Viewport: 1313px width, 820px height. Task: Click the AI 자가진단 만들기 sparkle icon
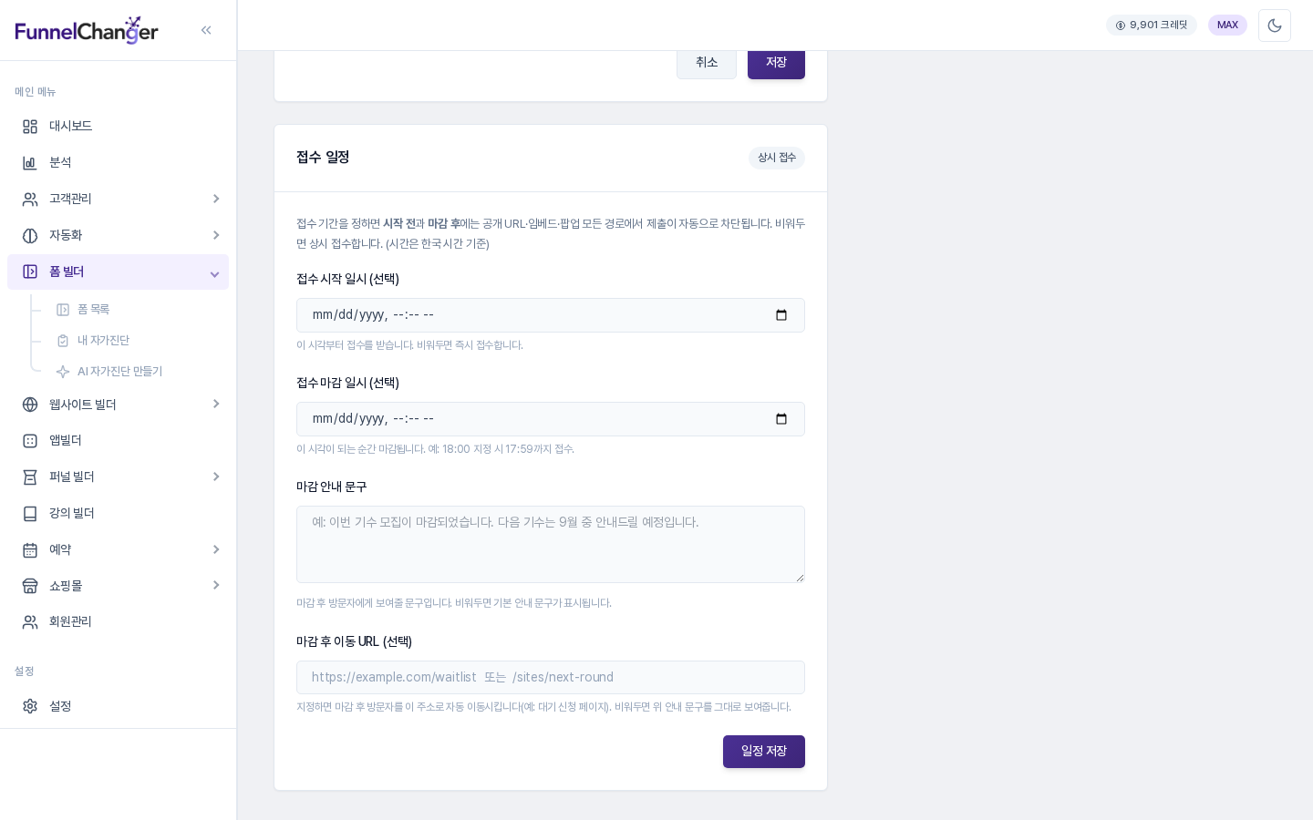point(63,372)
